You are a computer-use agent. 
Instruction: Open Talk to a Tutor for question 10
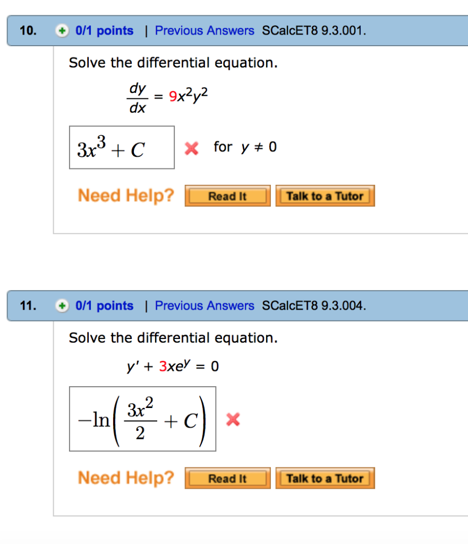[x=325, y=195]
